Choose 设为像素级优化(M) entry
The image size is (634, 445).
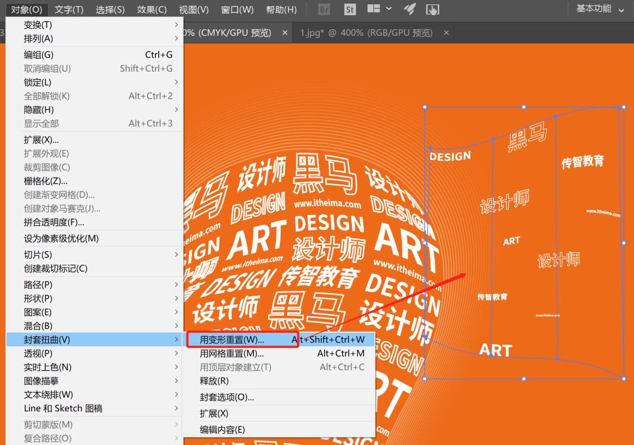coord(95,238)
